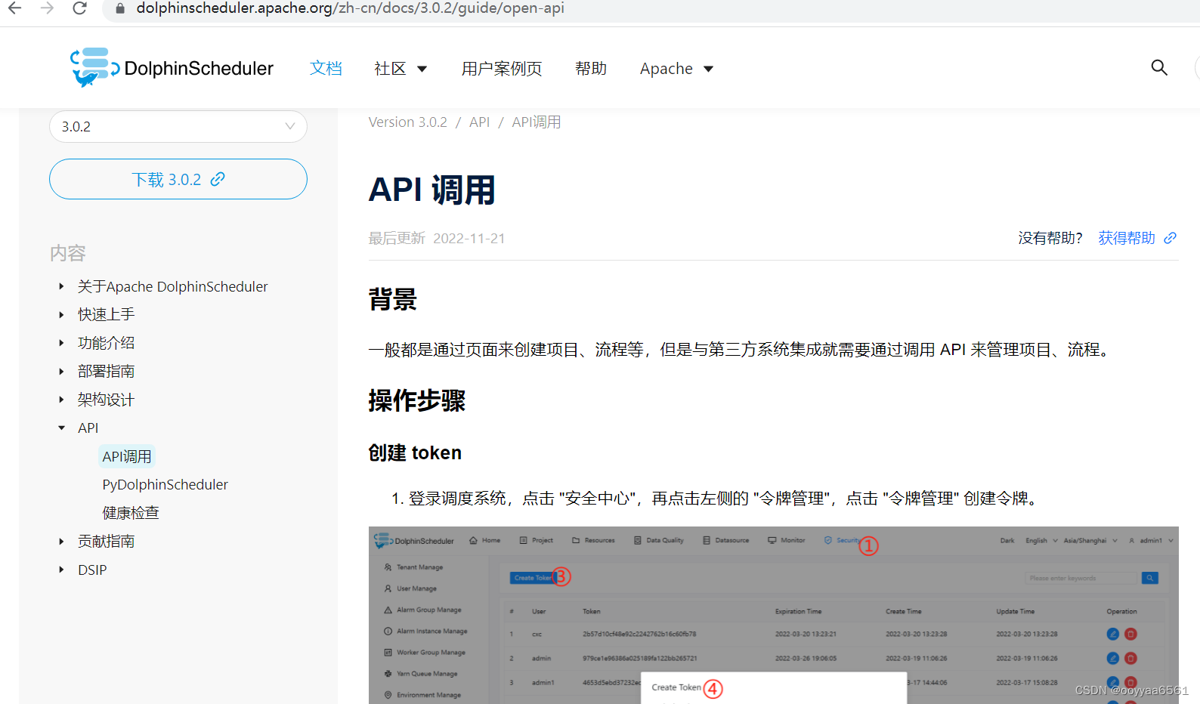Open the 帮助 nav item

(591, 68)
